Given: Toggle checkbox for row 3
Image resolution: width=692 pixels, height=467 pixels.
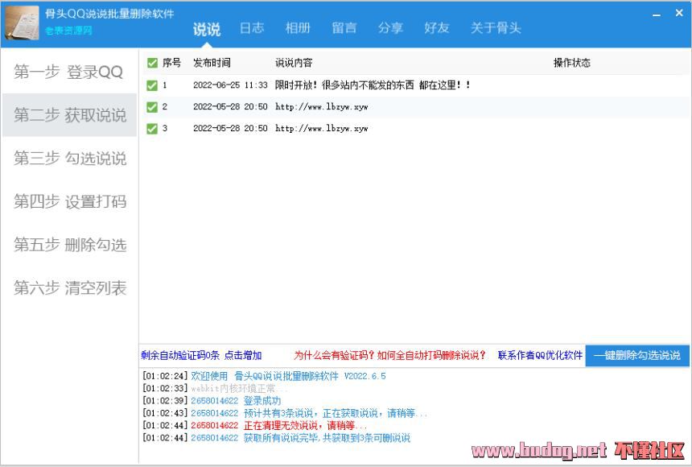Looking at the screenshot, I should (152, 129).
